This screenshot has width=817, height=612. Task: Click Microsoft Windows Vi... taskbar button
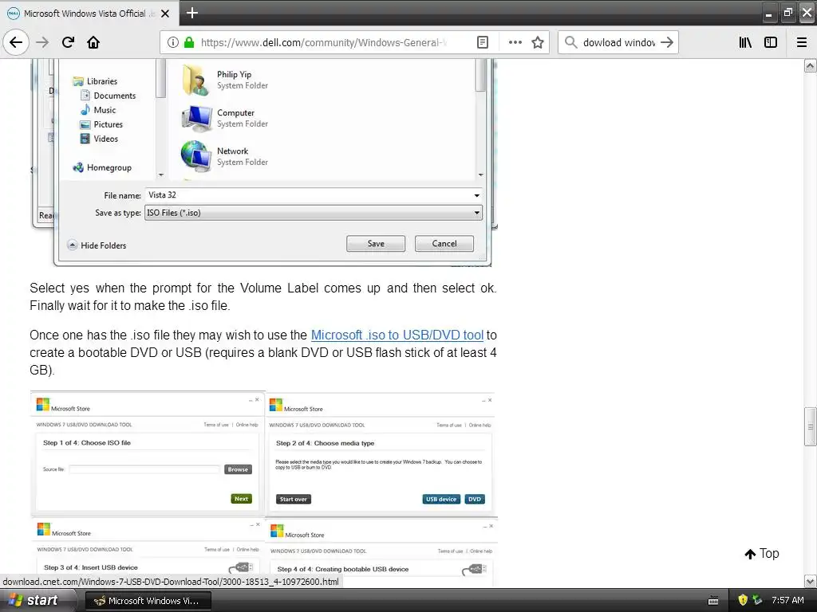148,601
